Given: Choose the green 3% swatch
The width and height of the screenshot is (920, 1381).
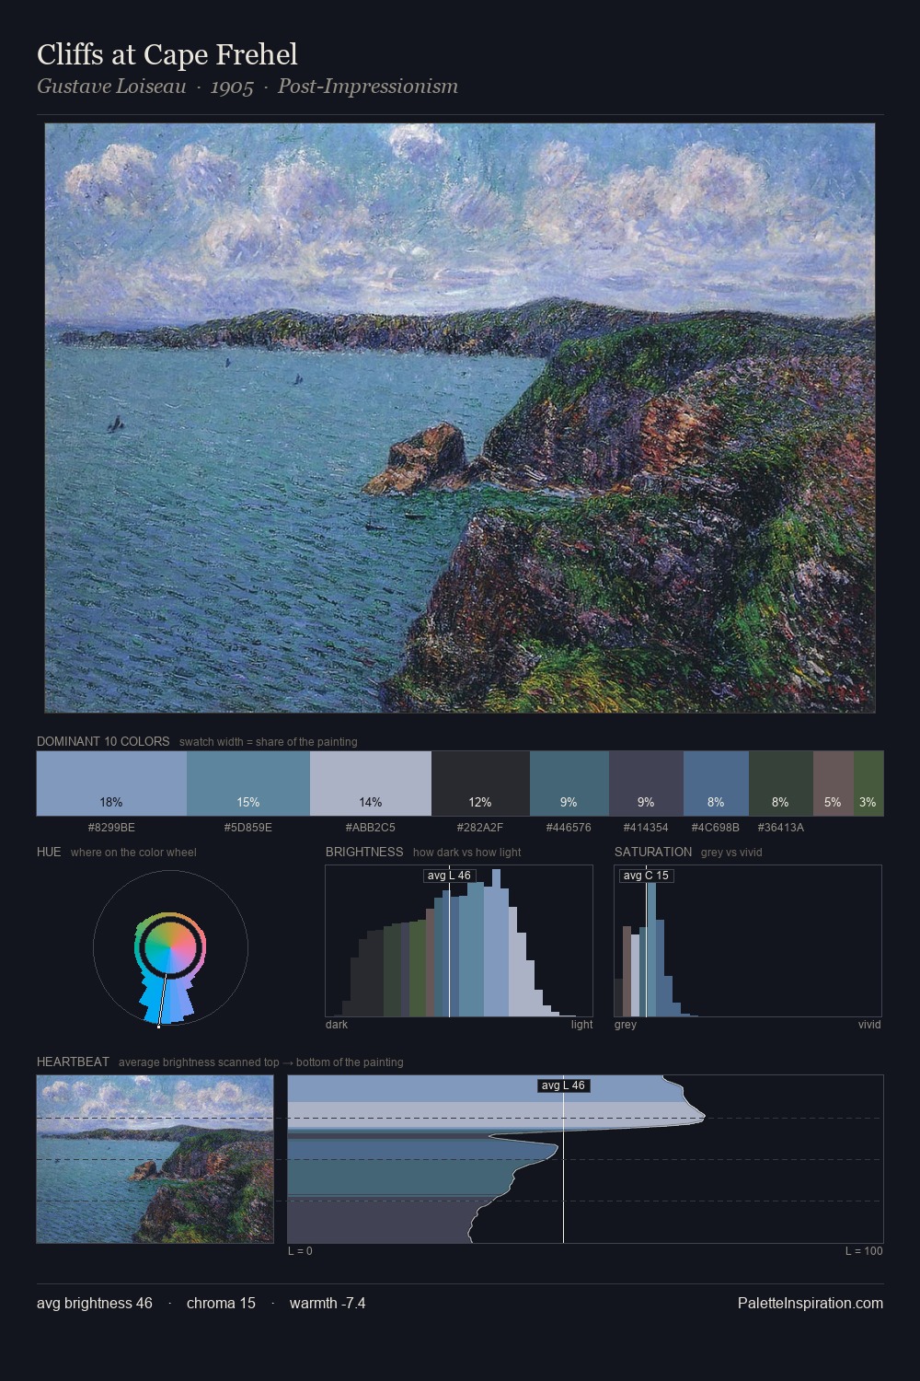Looking at the screenshot, I should click(x=868, y=783).
